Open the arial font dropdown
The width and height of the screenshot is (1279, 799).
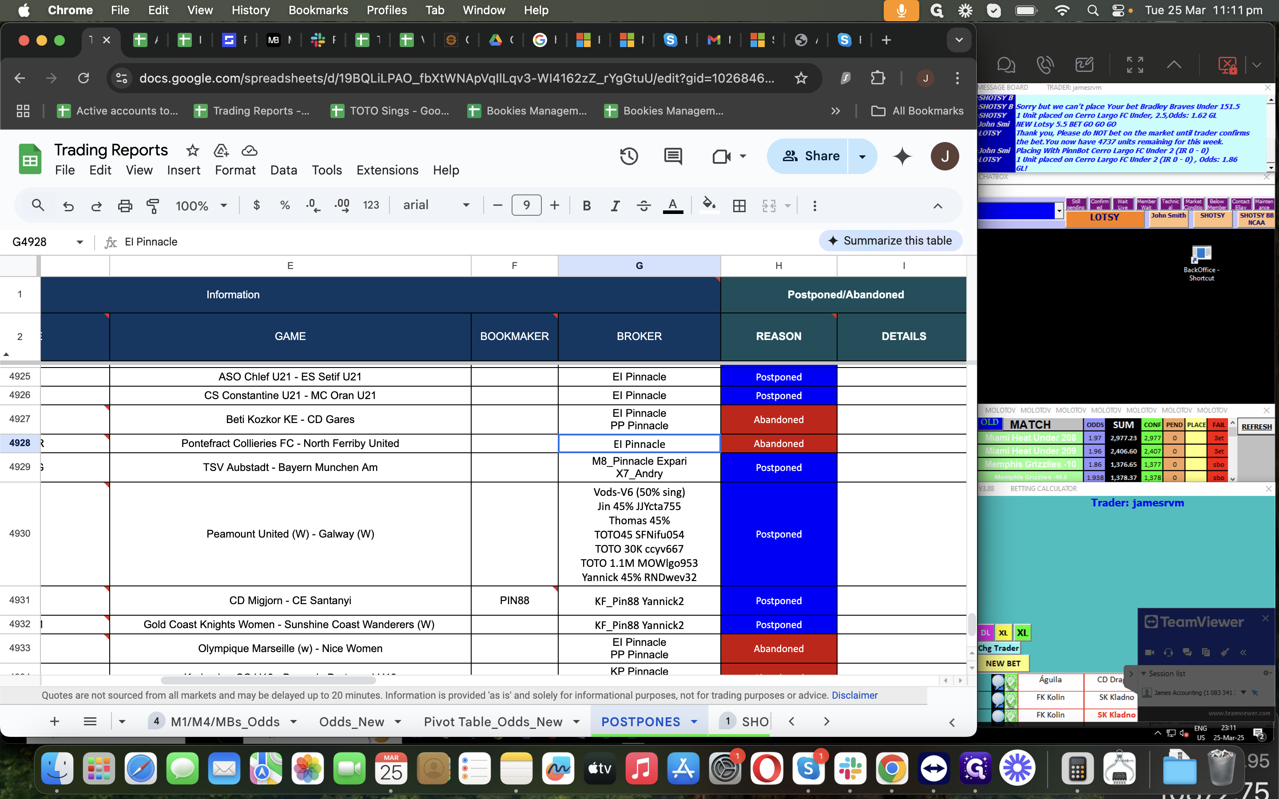pos(436,205)
